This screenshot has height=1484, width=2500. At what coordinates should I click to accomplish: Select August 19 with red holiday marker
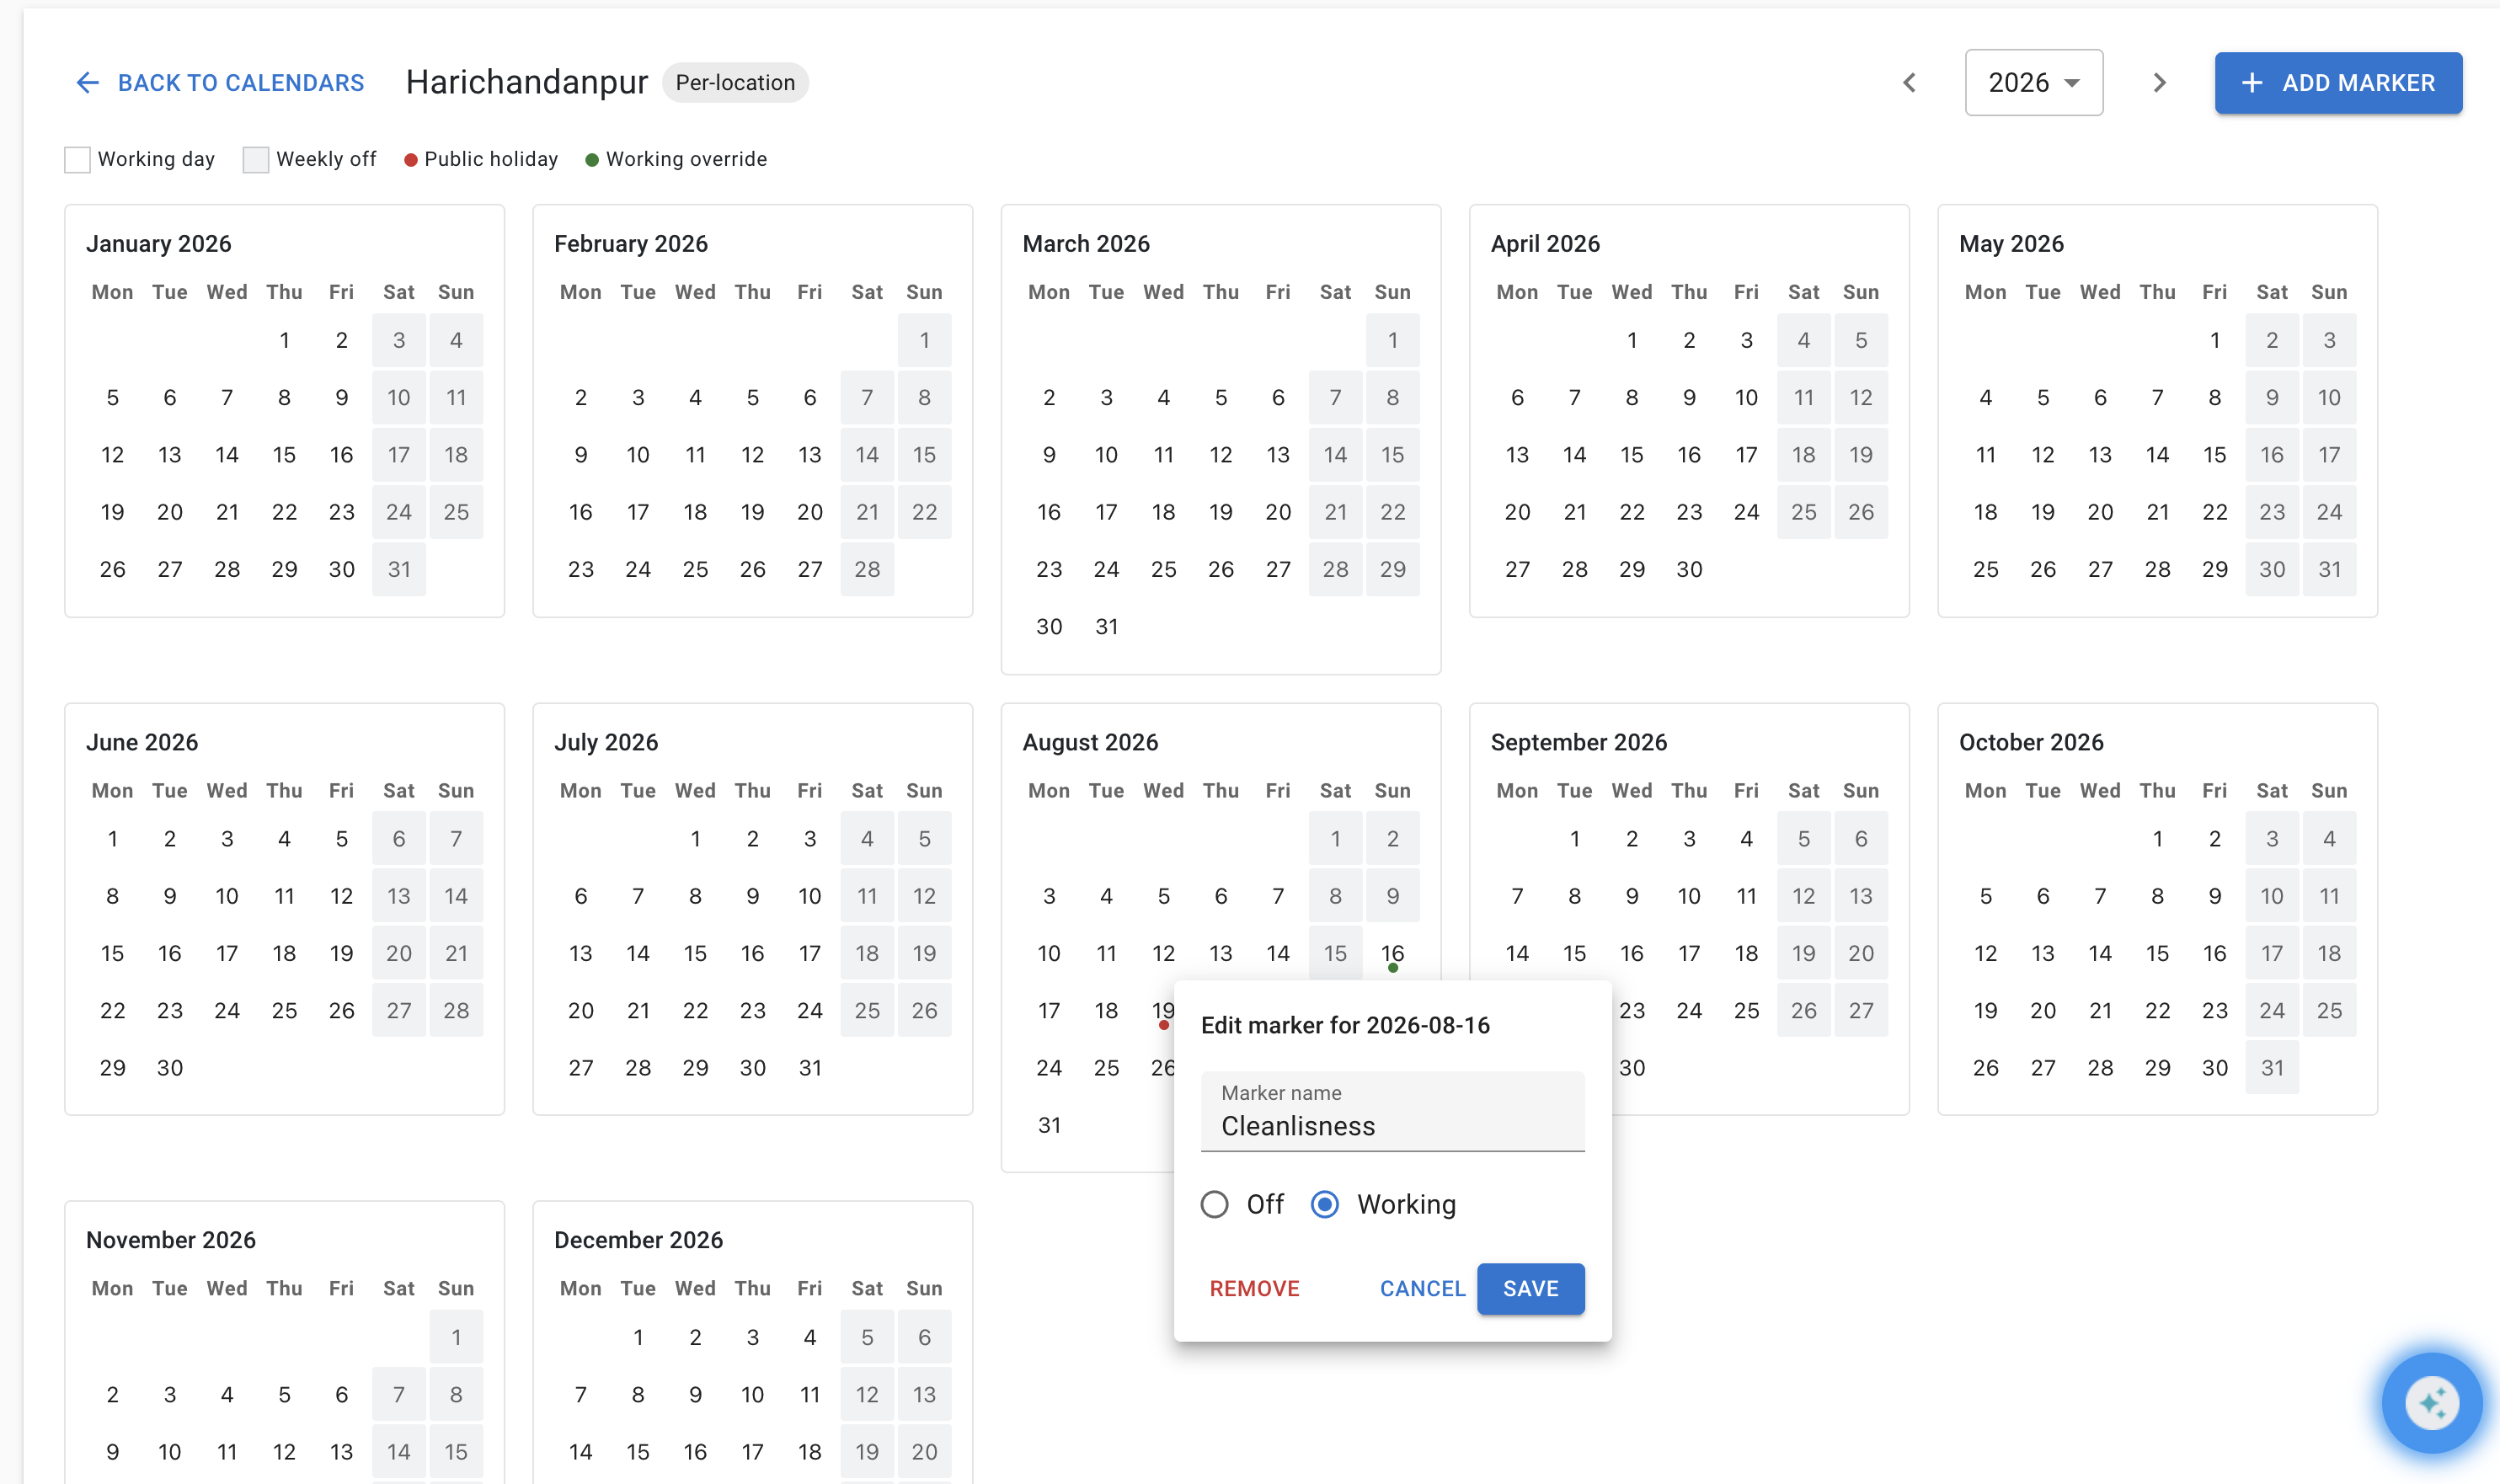tap(1163, 1011)
